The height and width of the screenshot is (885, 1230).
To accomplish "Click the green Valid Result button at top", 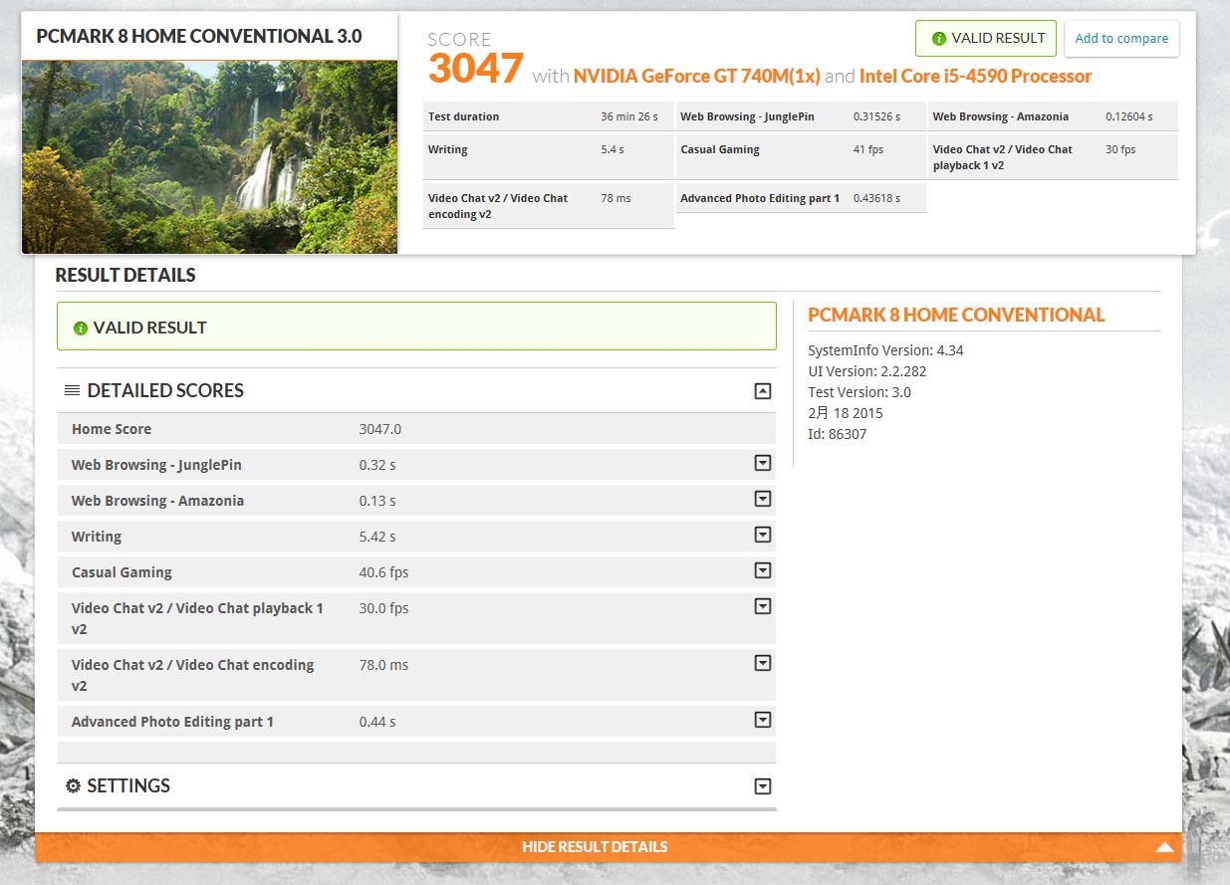I will 985,39.
